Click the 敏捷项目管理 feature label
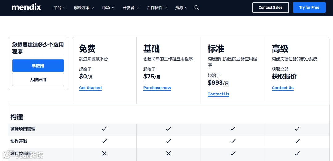This screenshot has width=333, height=161. tap(23, 129)
